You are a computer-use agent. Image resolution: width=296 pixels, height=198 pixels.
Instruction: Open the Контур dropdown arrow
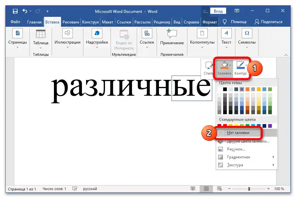[246, 65]
